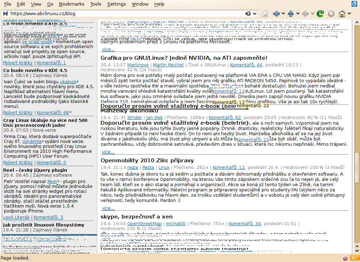The height and width of the screenshot is (262, 360).
Task: Go up one level with the blue up arrow
Action: pyautogui.click(x=291, y=14)
